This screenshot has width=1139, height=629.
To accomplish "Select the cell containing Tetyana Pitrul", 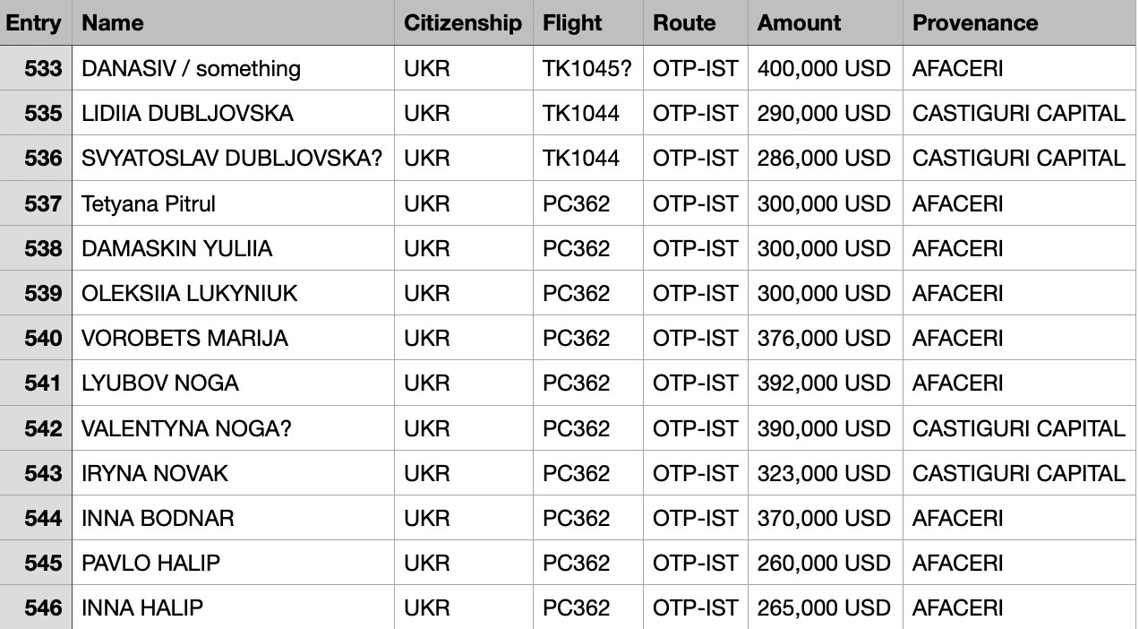I will coord(233,203).
